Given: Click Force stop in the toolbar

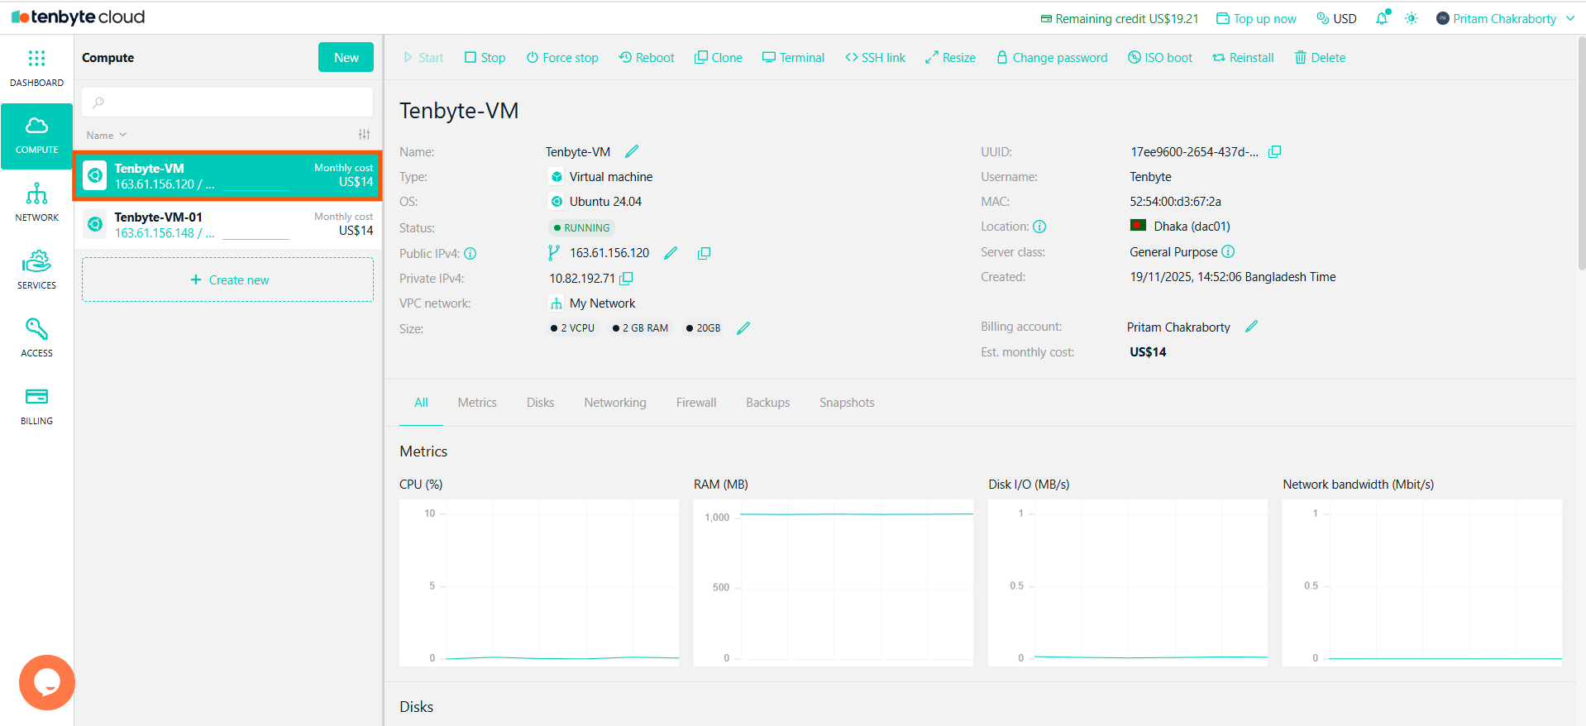Looking at the screenshot, I should pos(562,57).
